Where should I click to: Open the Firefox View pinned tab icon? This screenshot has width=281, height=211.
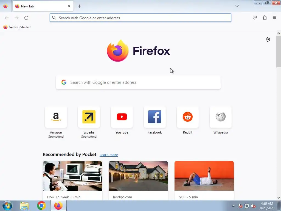coord(5,6)
